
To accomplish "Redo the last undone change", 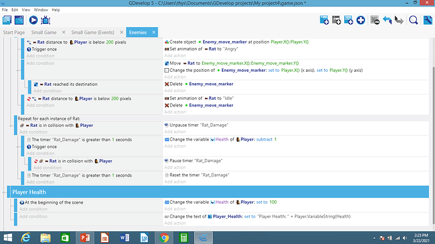I will [399, 20].
